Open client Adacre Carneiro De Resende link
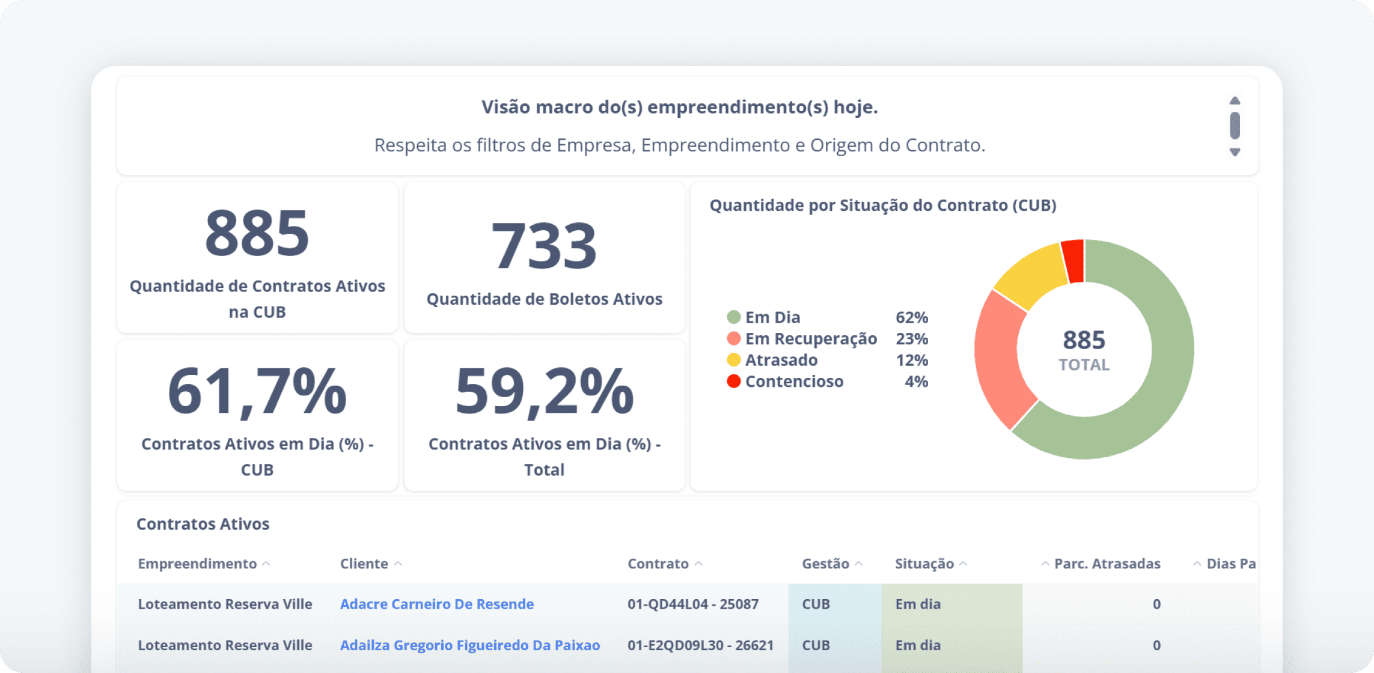The height and width of the screenshot is (673, 1374). point(437,604)
